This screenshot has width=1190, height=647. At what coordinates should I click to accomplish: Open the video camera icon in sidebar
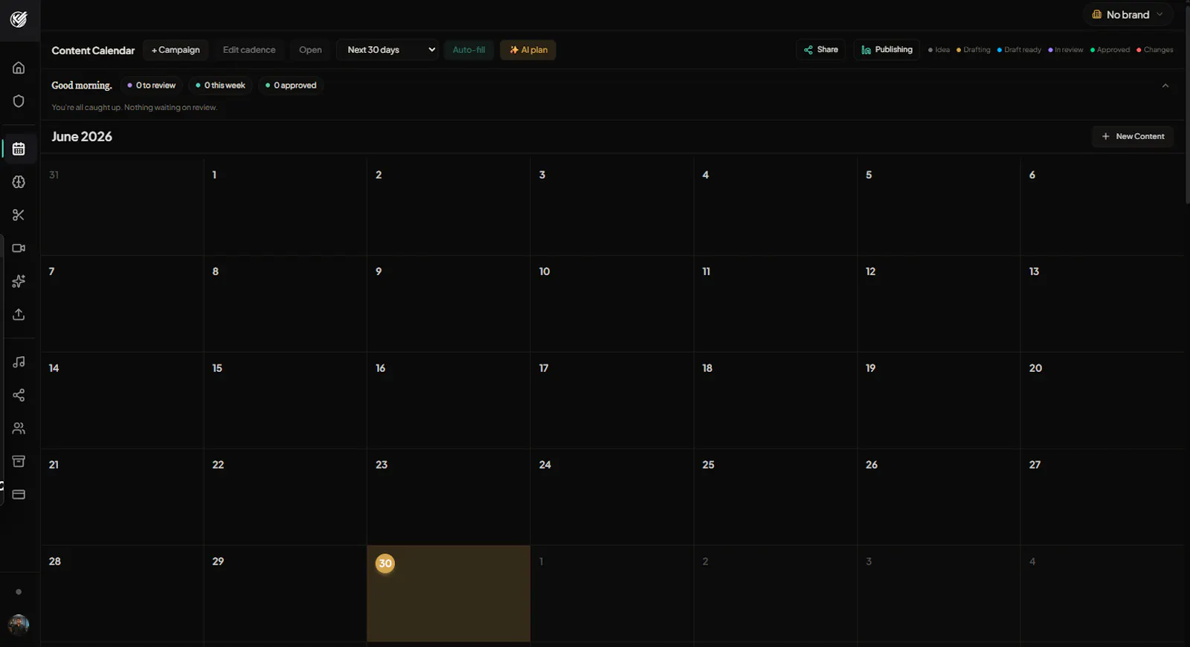coord(19,248)
